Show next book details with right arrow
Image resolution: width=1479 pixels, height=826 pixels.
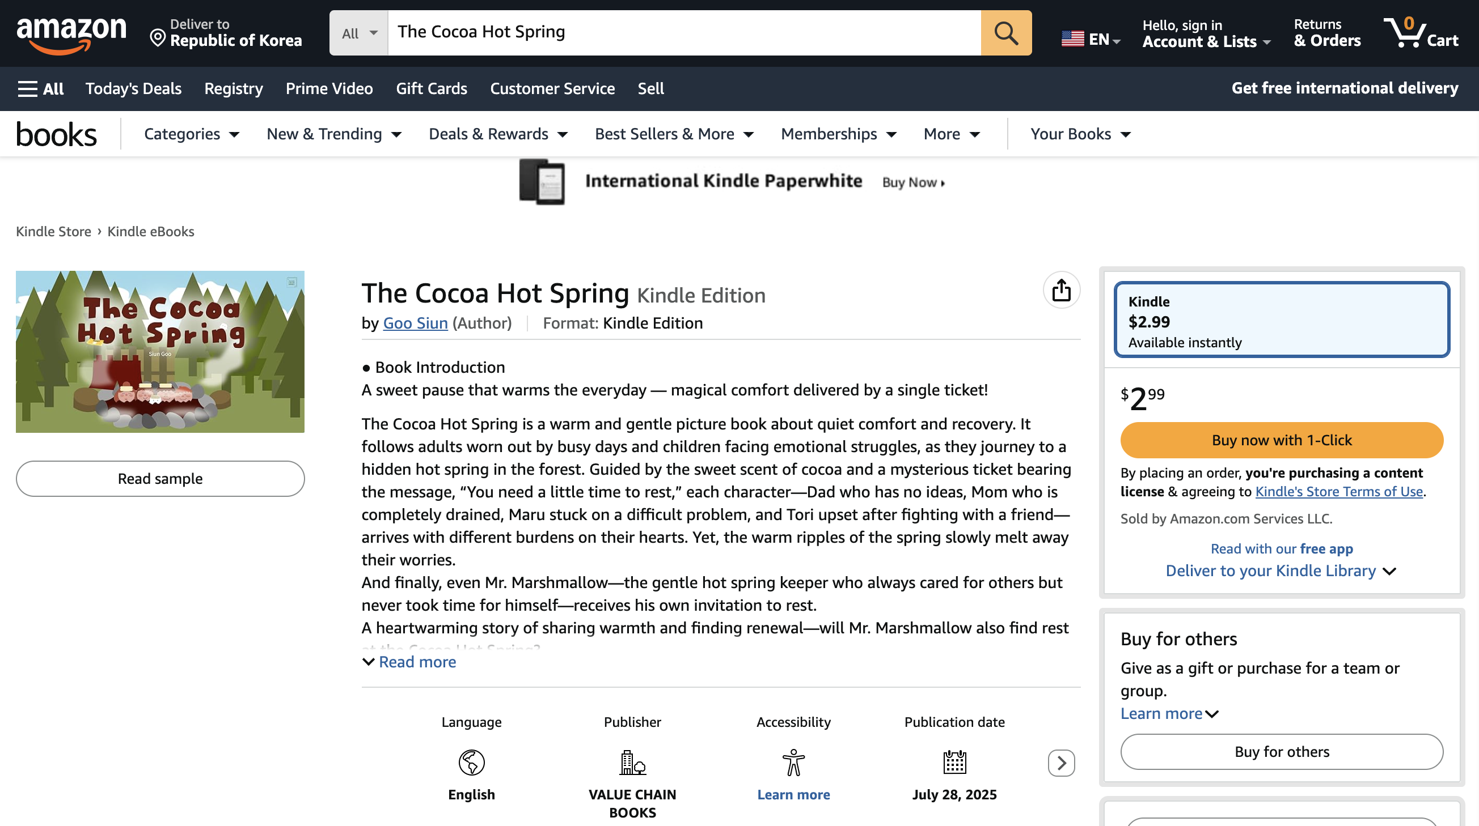click(1061, 763)
